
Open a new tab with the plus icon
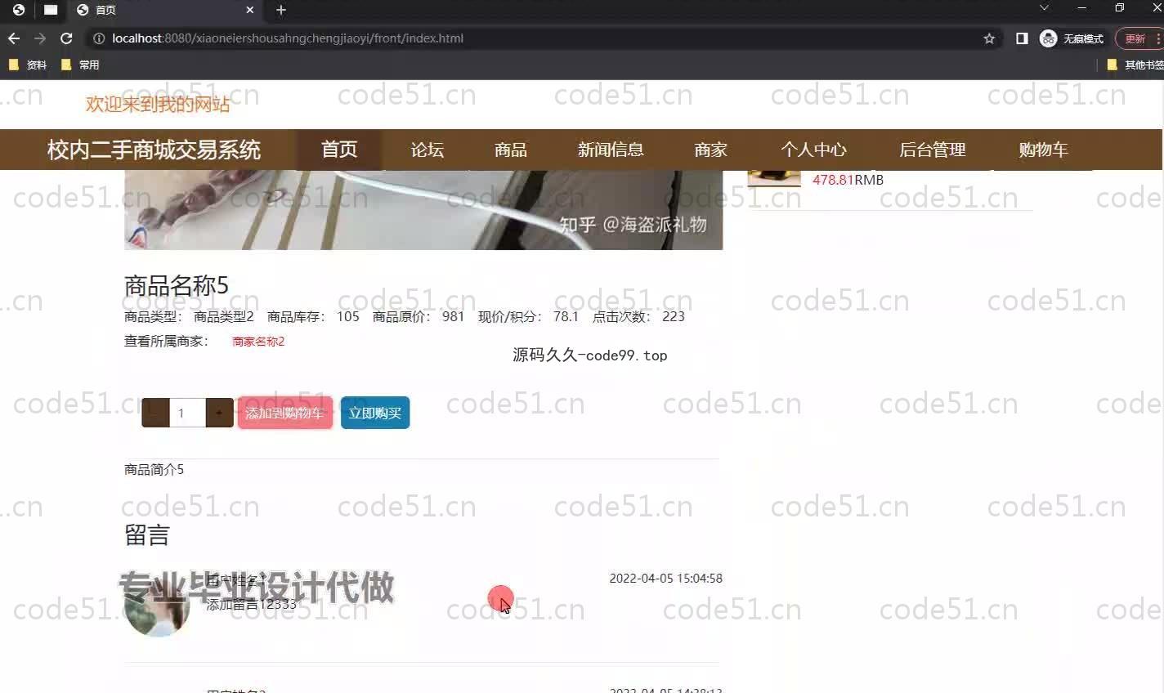281,10
